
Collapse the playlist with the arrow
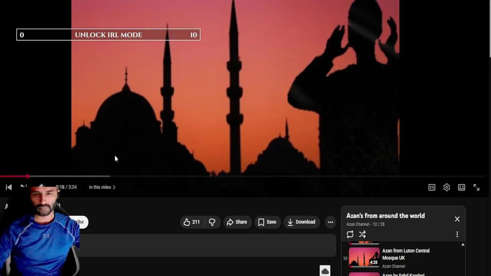point(463,244)
